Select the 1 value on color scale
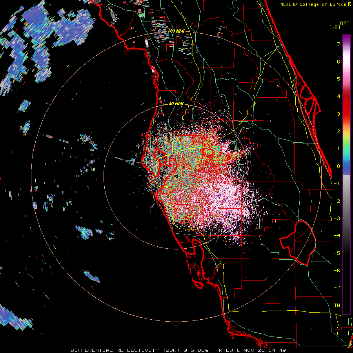 pos(338,149)
